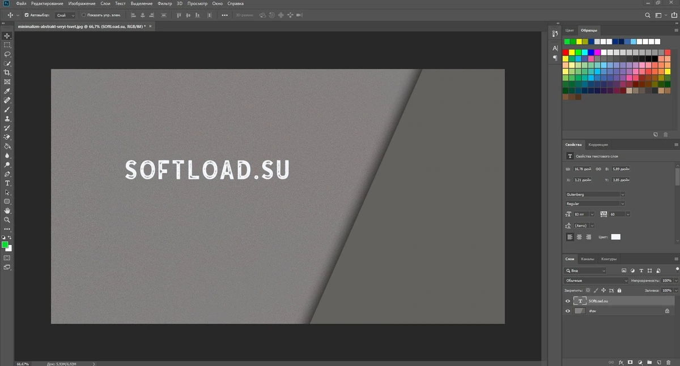Select the Crop tool
The height and width of the screenshot is (366, 680).
point(7,72)
